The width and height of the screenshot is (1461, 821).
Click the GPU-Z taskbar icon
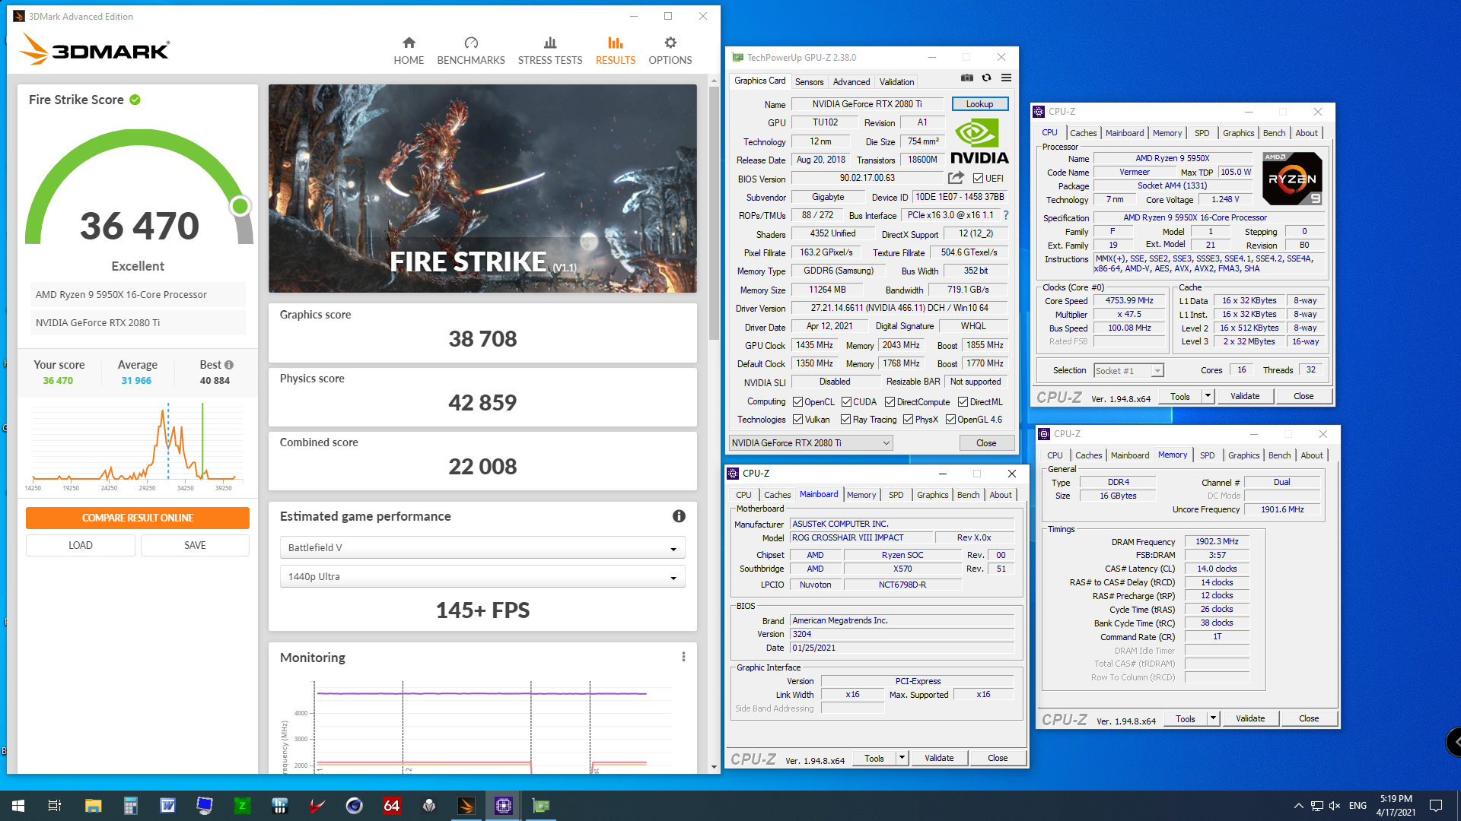coord(541,806)
